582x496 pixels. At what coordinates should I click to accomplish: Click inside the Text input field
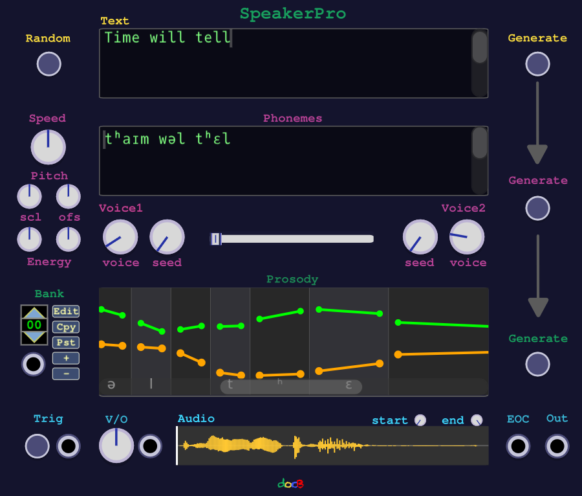tap(285, 63)
